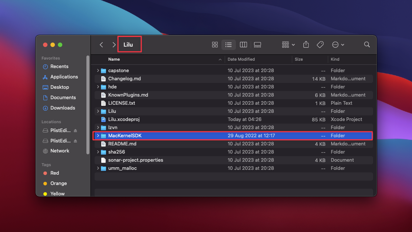This screenshot has height=232, width=412.
Task: Eject the first PlistEdi... volume
Action: [x=75, y=131]
